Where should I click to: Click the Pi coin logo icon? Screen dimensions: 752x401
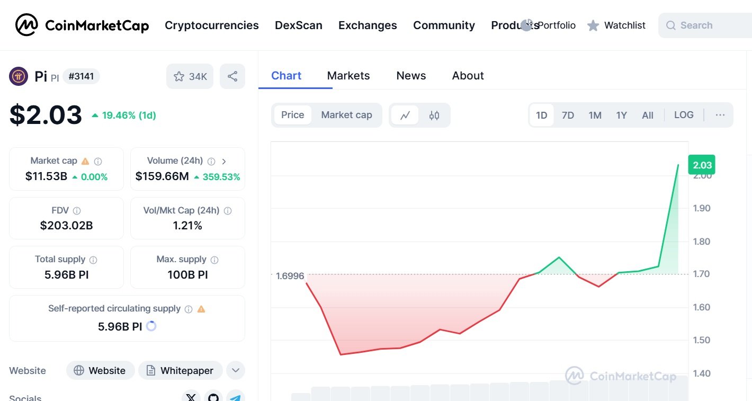coord(19,76)
